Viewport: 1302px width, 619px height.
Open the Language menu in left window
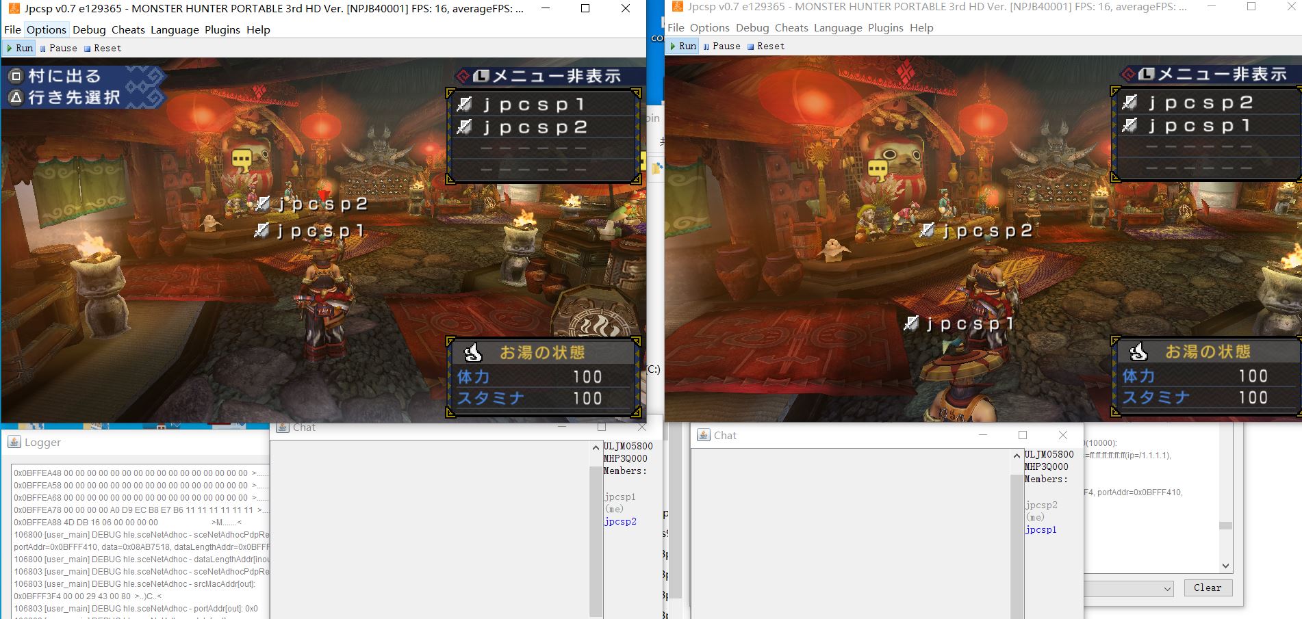pyautogui.click(x=175, y=29)
